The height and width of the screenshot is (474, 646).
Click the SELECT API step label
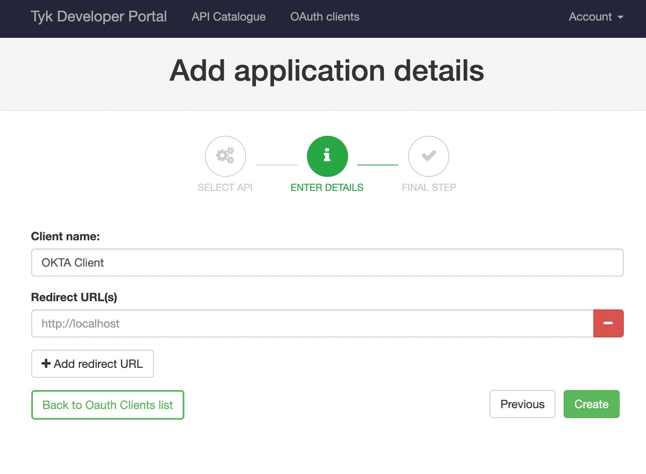(x=225, y=188)
